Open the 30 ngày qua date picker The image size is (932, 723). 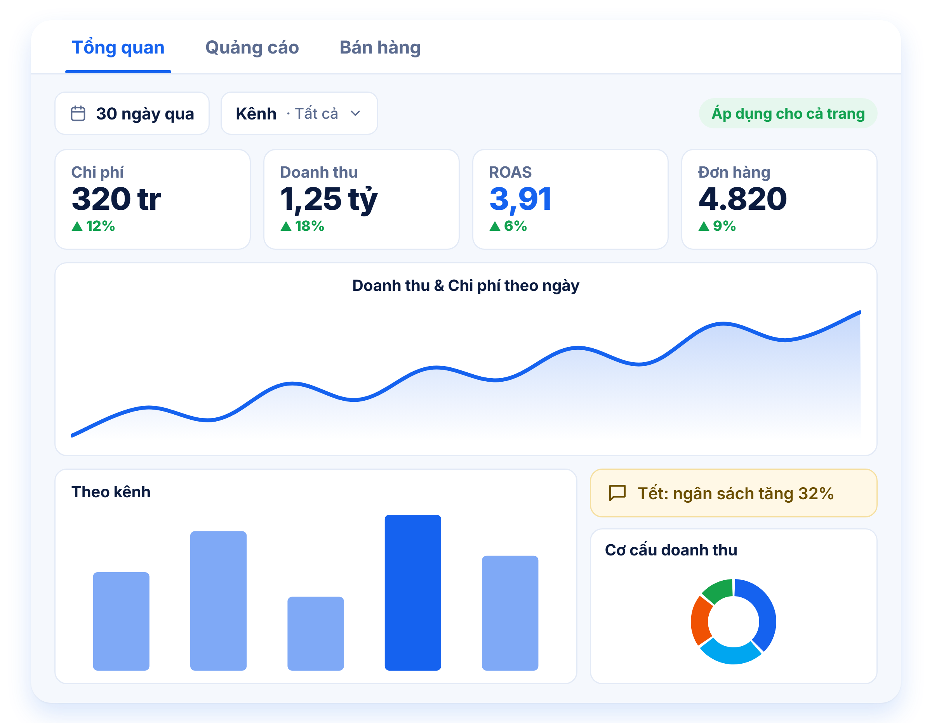click(132, 113)
